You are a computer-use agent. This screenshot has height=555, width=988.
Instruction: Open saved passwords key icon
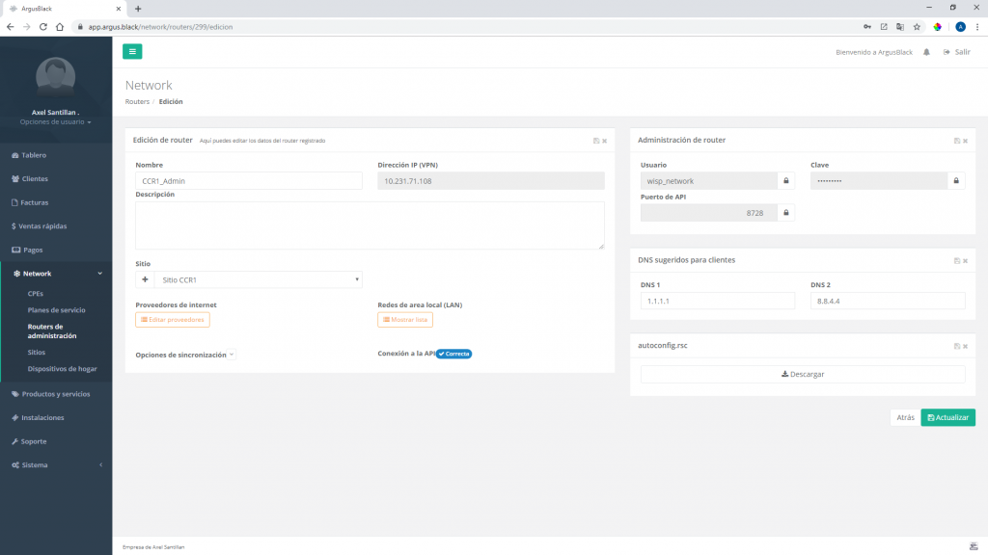point(867,27)
